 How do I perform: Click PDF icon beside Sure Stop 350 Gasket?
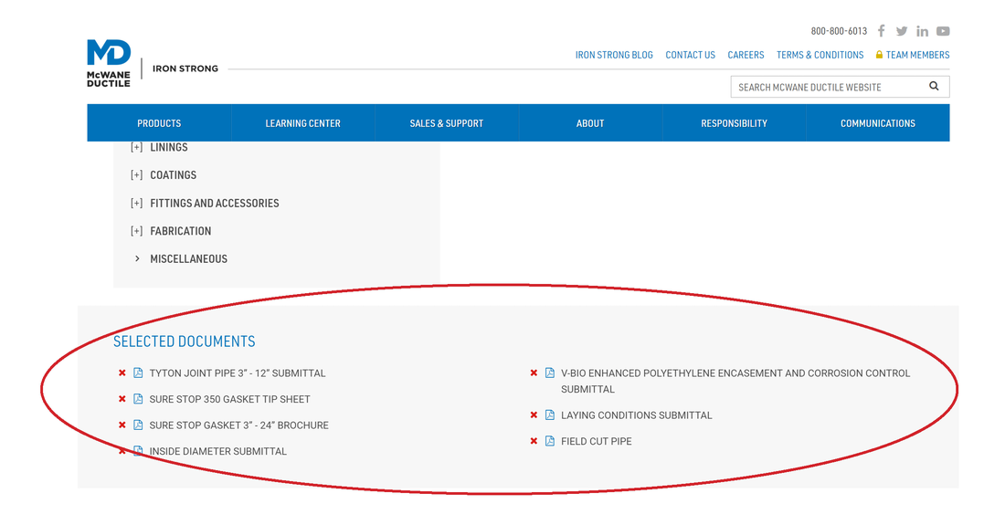(138, 399)
